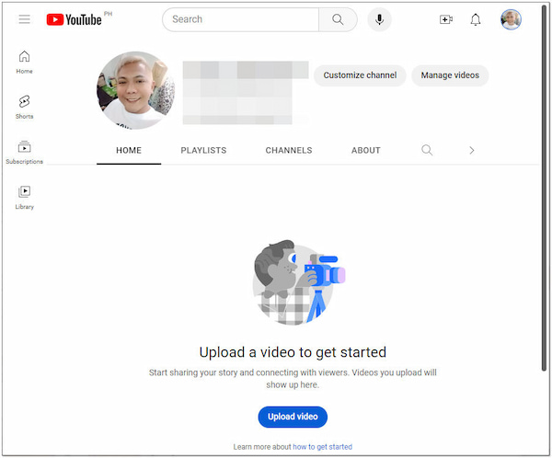Click the camera operator illustration
Viewport: 552px width, 458px height.
coord(299,282)
